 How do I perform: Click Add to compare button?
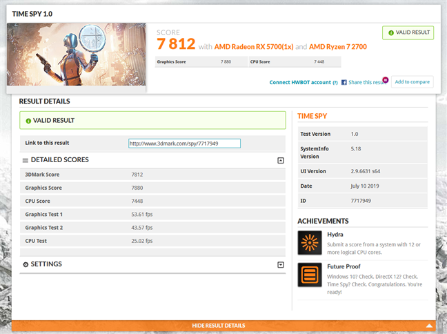coord(413,82)
